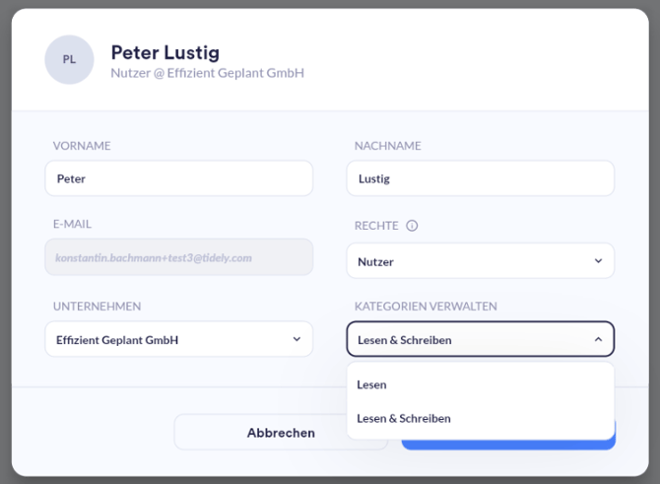Viewport: 660px width, 484px height.
Task: Click the NACHNAME field label
Action: (388, 146)
